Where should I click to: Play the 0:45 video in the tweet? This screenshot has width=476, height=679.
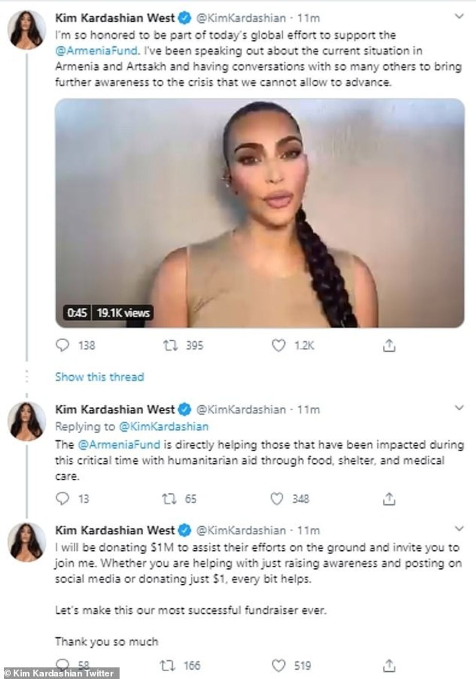[259, 213]
